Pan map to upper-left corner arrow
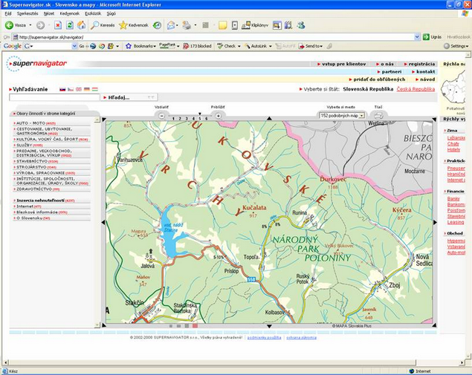The height and width of the screenshot is (375, 472). [104, 120]
